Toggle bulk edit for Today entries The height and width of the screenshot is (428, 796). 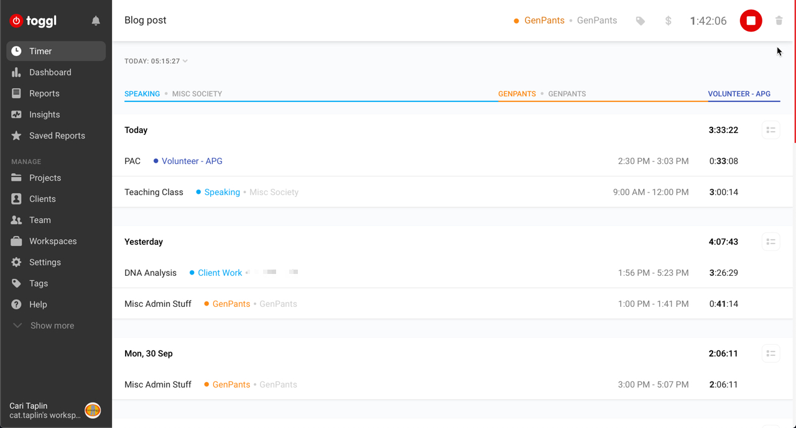pyautogui.click(x=771, y=130)
